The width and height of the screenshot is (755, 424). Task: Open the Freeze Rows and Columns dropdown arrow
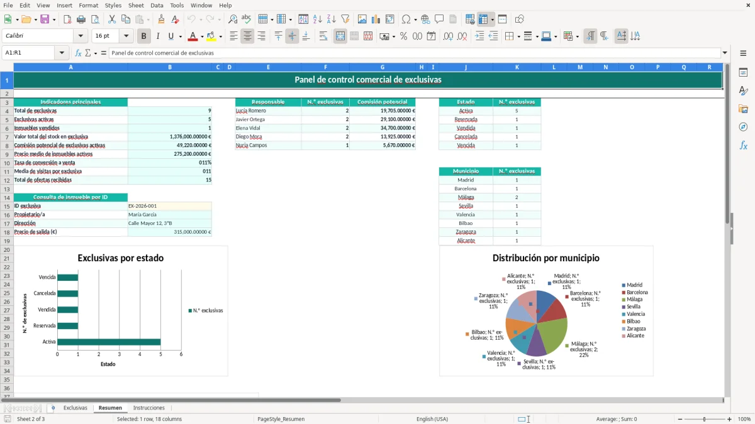point(493,19)
